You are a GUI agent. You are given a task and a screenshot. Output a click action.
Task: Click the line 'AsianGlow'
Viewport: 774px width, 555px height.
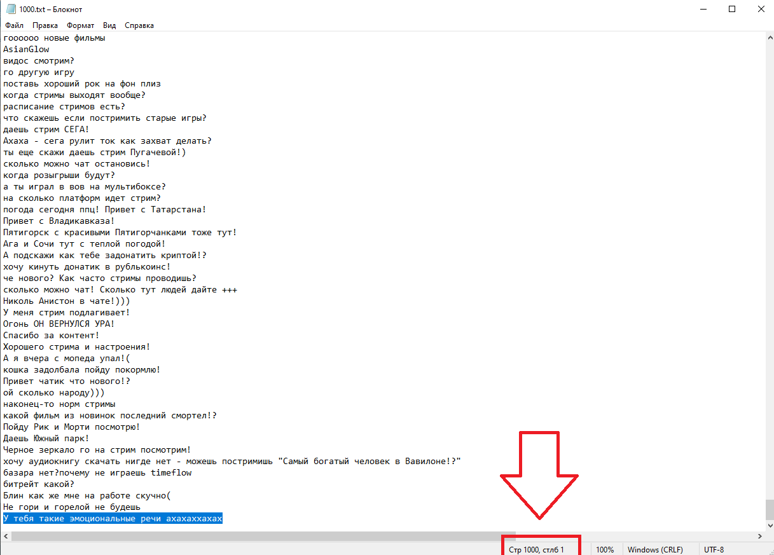[26, 49]
